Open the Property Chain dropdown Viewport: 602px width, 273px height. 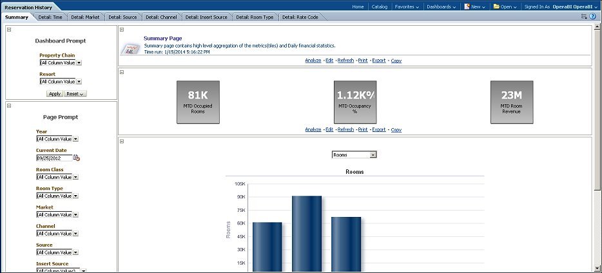(x=79, y=63)
